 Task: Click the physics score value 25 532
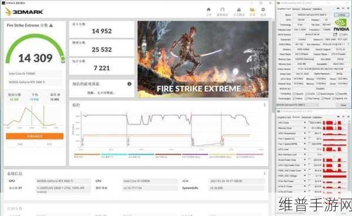pyautogui.click(x=101, y=50)
